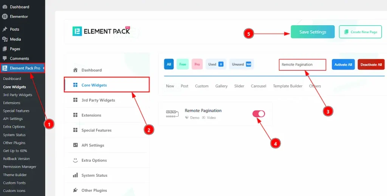Open Core Widgets in WordPress submenu
This screenshot has width=387, height=196.
14,87
